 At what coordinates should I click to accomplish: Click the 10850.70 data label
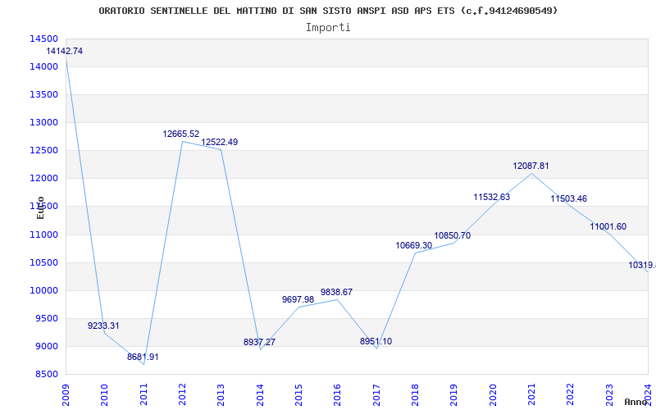pos(453,235)
